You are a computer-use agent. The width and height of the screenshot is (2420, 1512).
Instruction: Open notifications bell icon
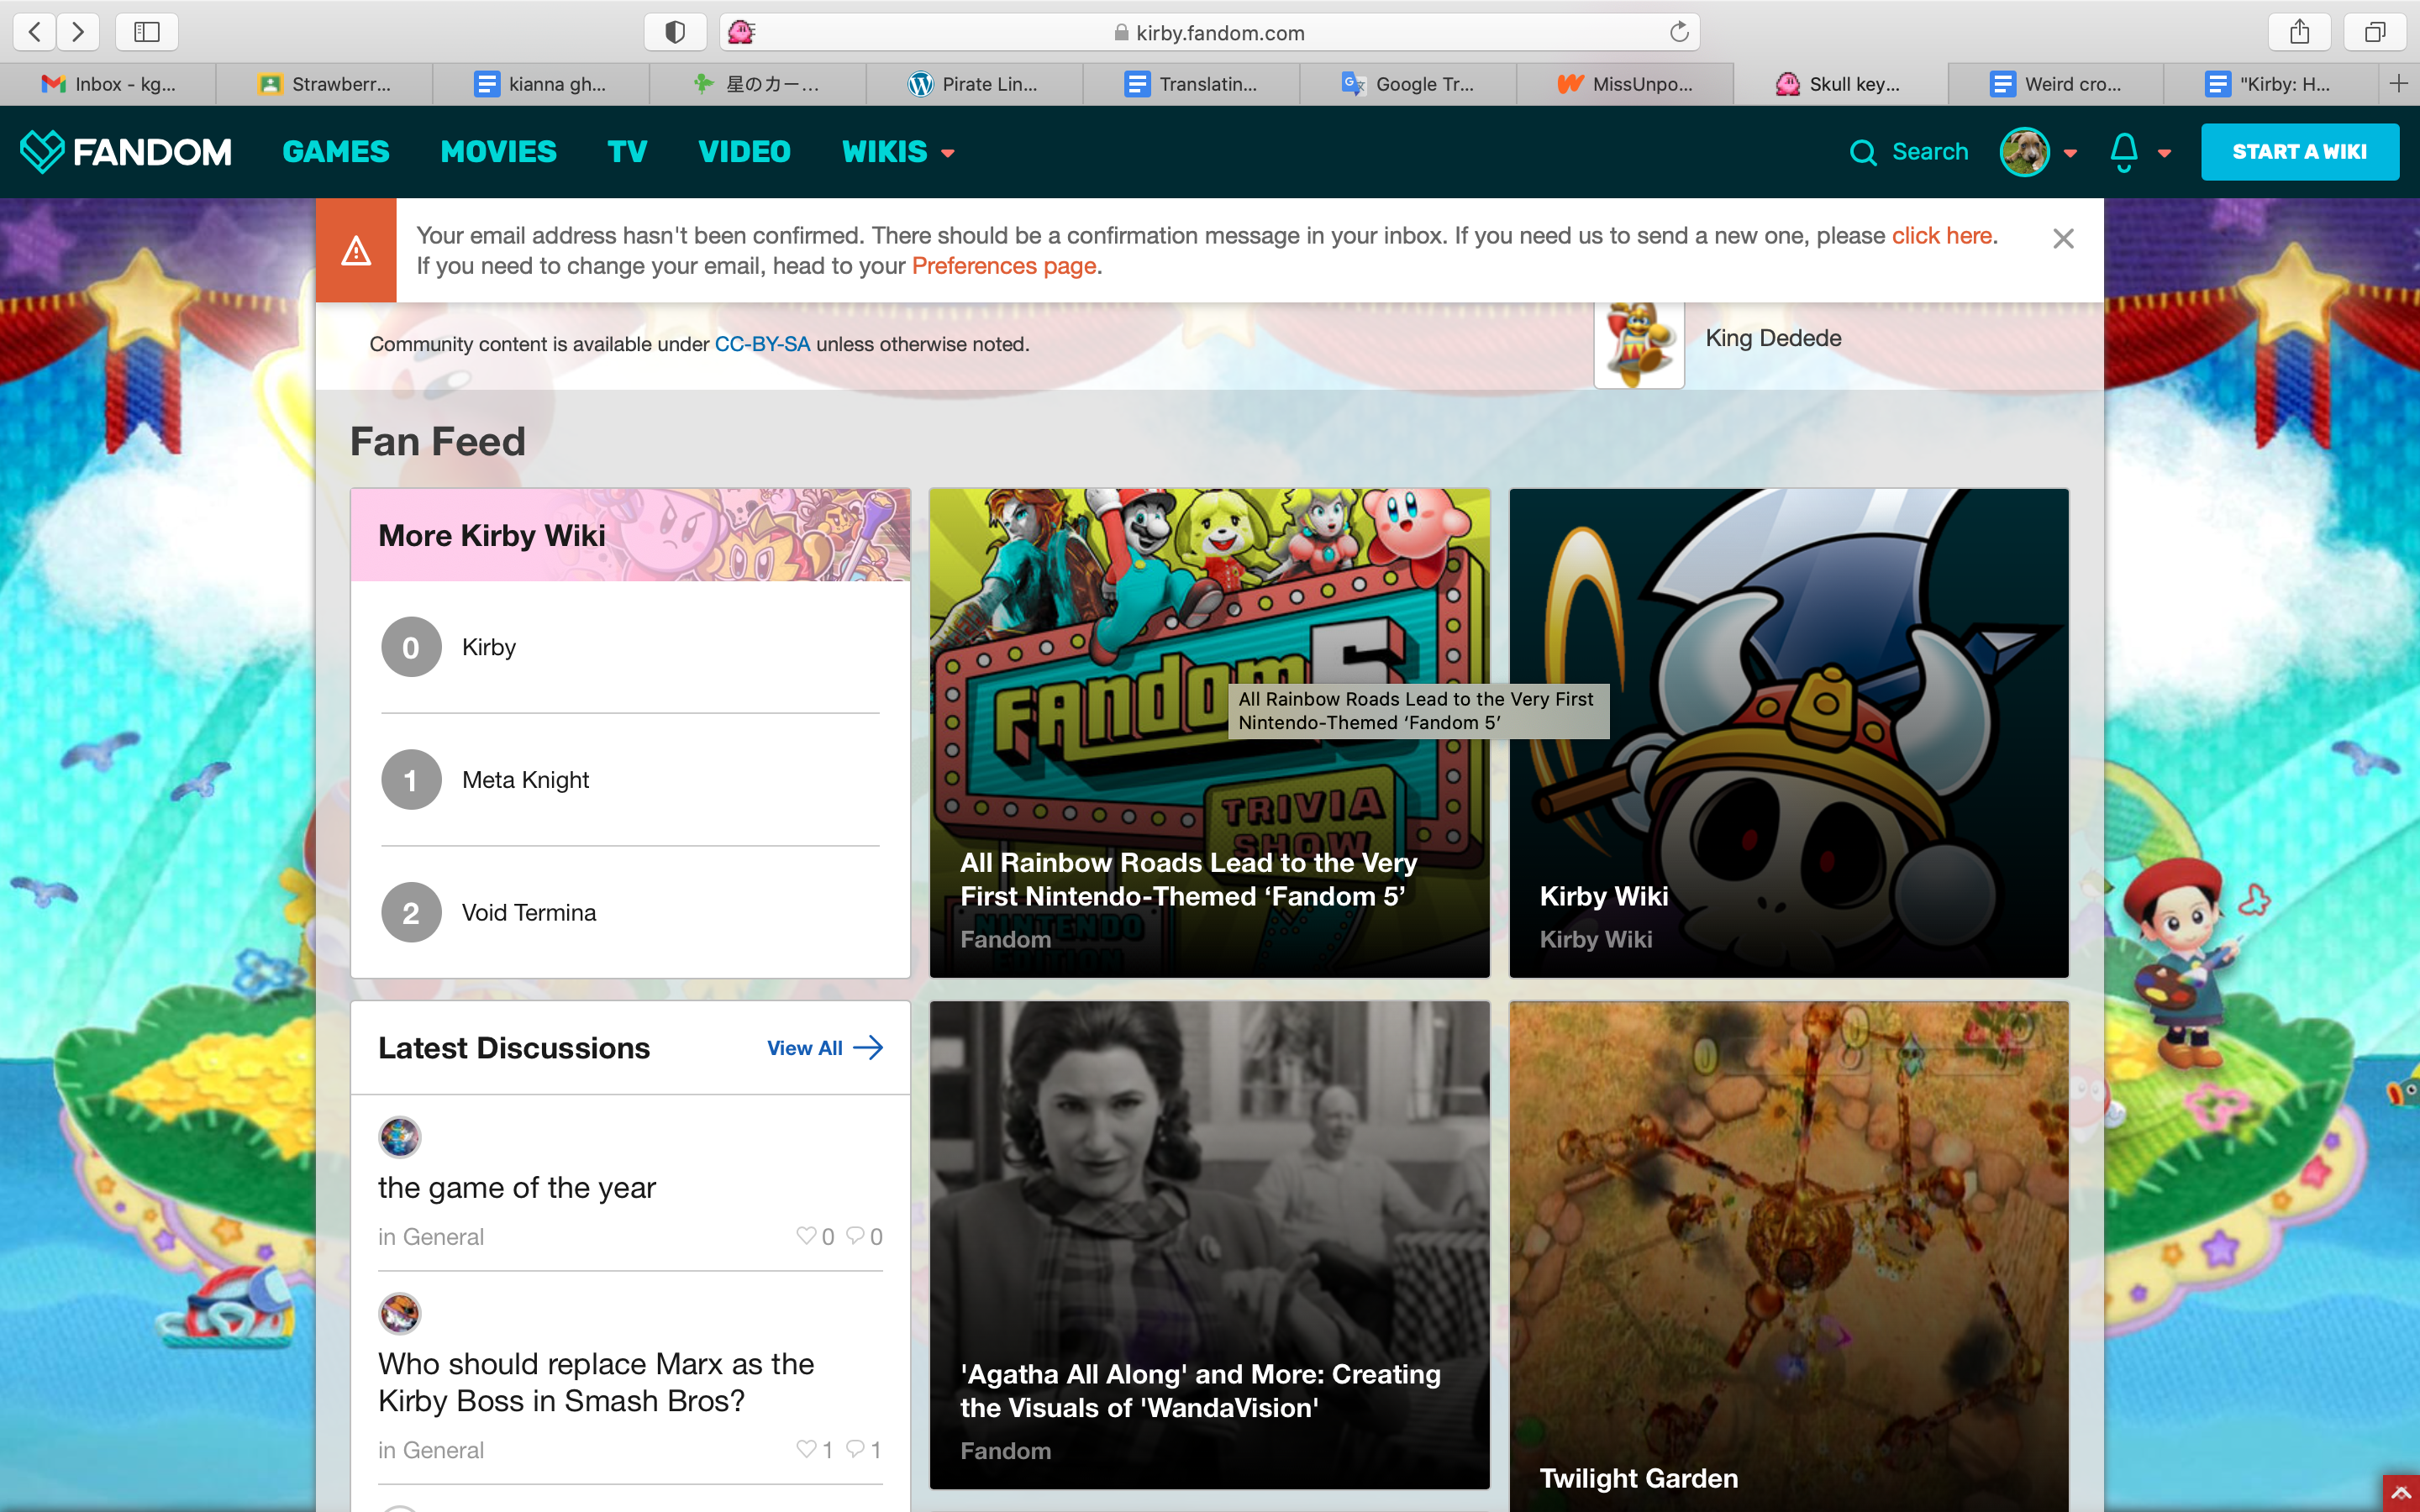pos(2123,152)
